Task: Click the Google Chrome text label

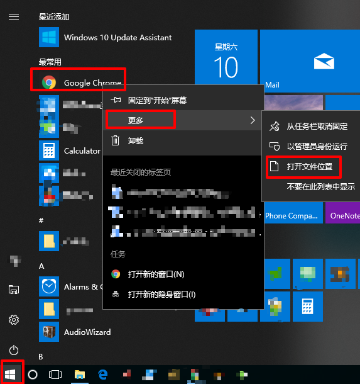Action: [x=92, y=82]
